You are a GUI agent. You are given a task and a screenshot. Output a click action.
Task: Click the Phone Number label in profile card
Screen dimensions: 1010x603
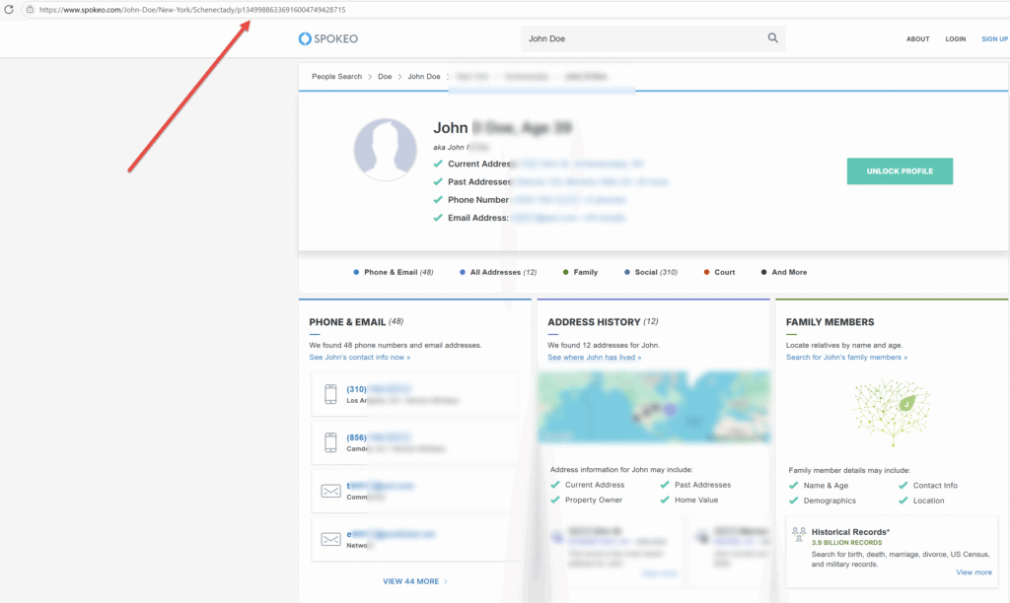point(478,199)
